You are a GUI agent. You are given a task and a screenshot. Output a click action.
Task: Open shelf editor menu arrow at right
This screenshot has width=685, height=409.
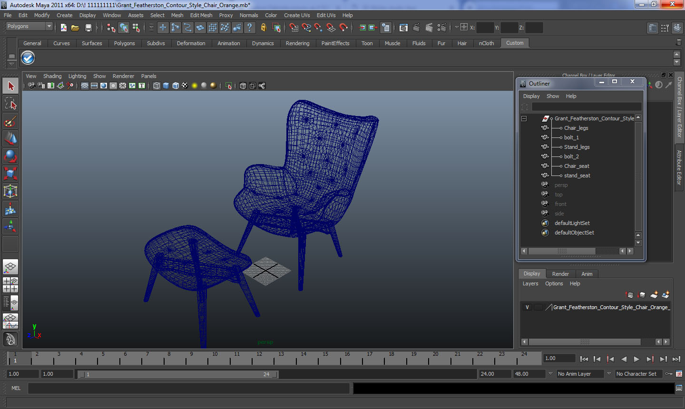pos(677,62)
